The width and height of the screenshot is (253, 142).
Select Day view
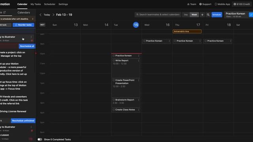pyautogui.click(x=186, y=15)
